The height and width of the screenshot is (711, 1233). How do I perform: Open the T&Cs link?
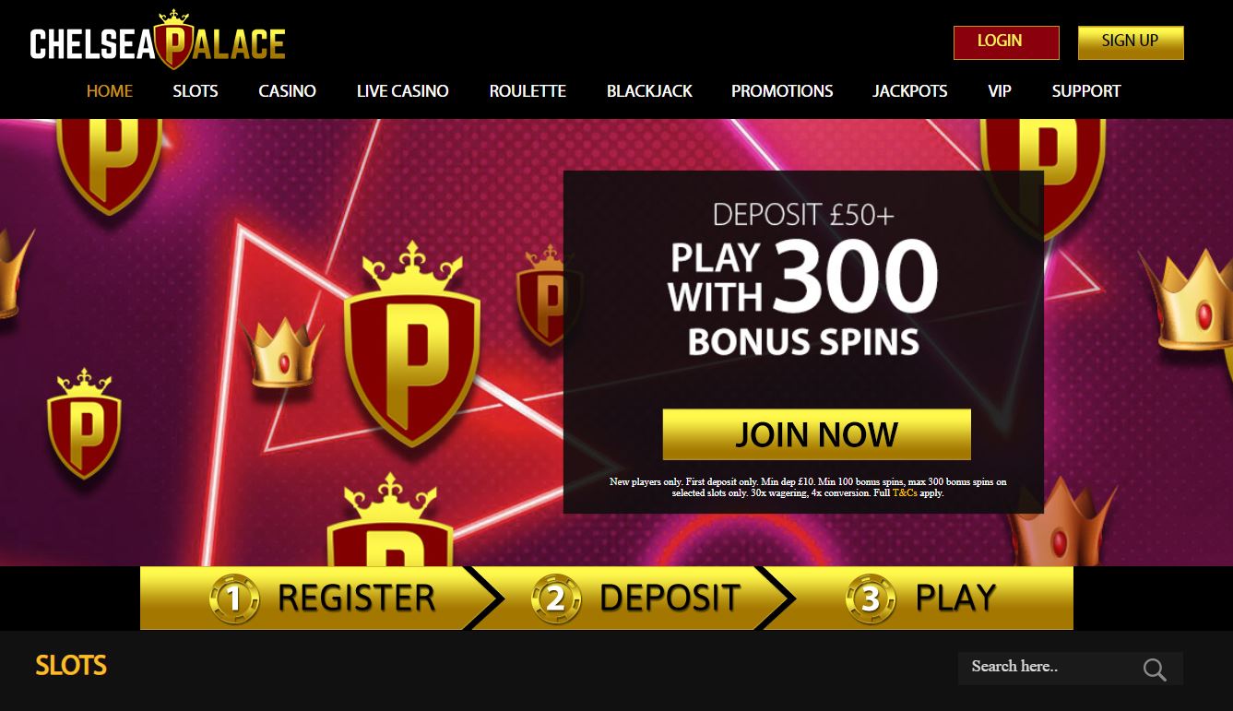click(x=905, y=493)
